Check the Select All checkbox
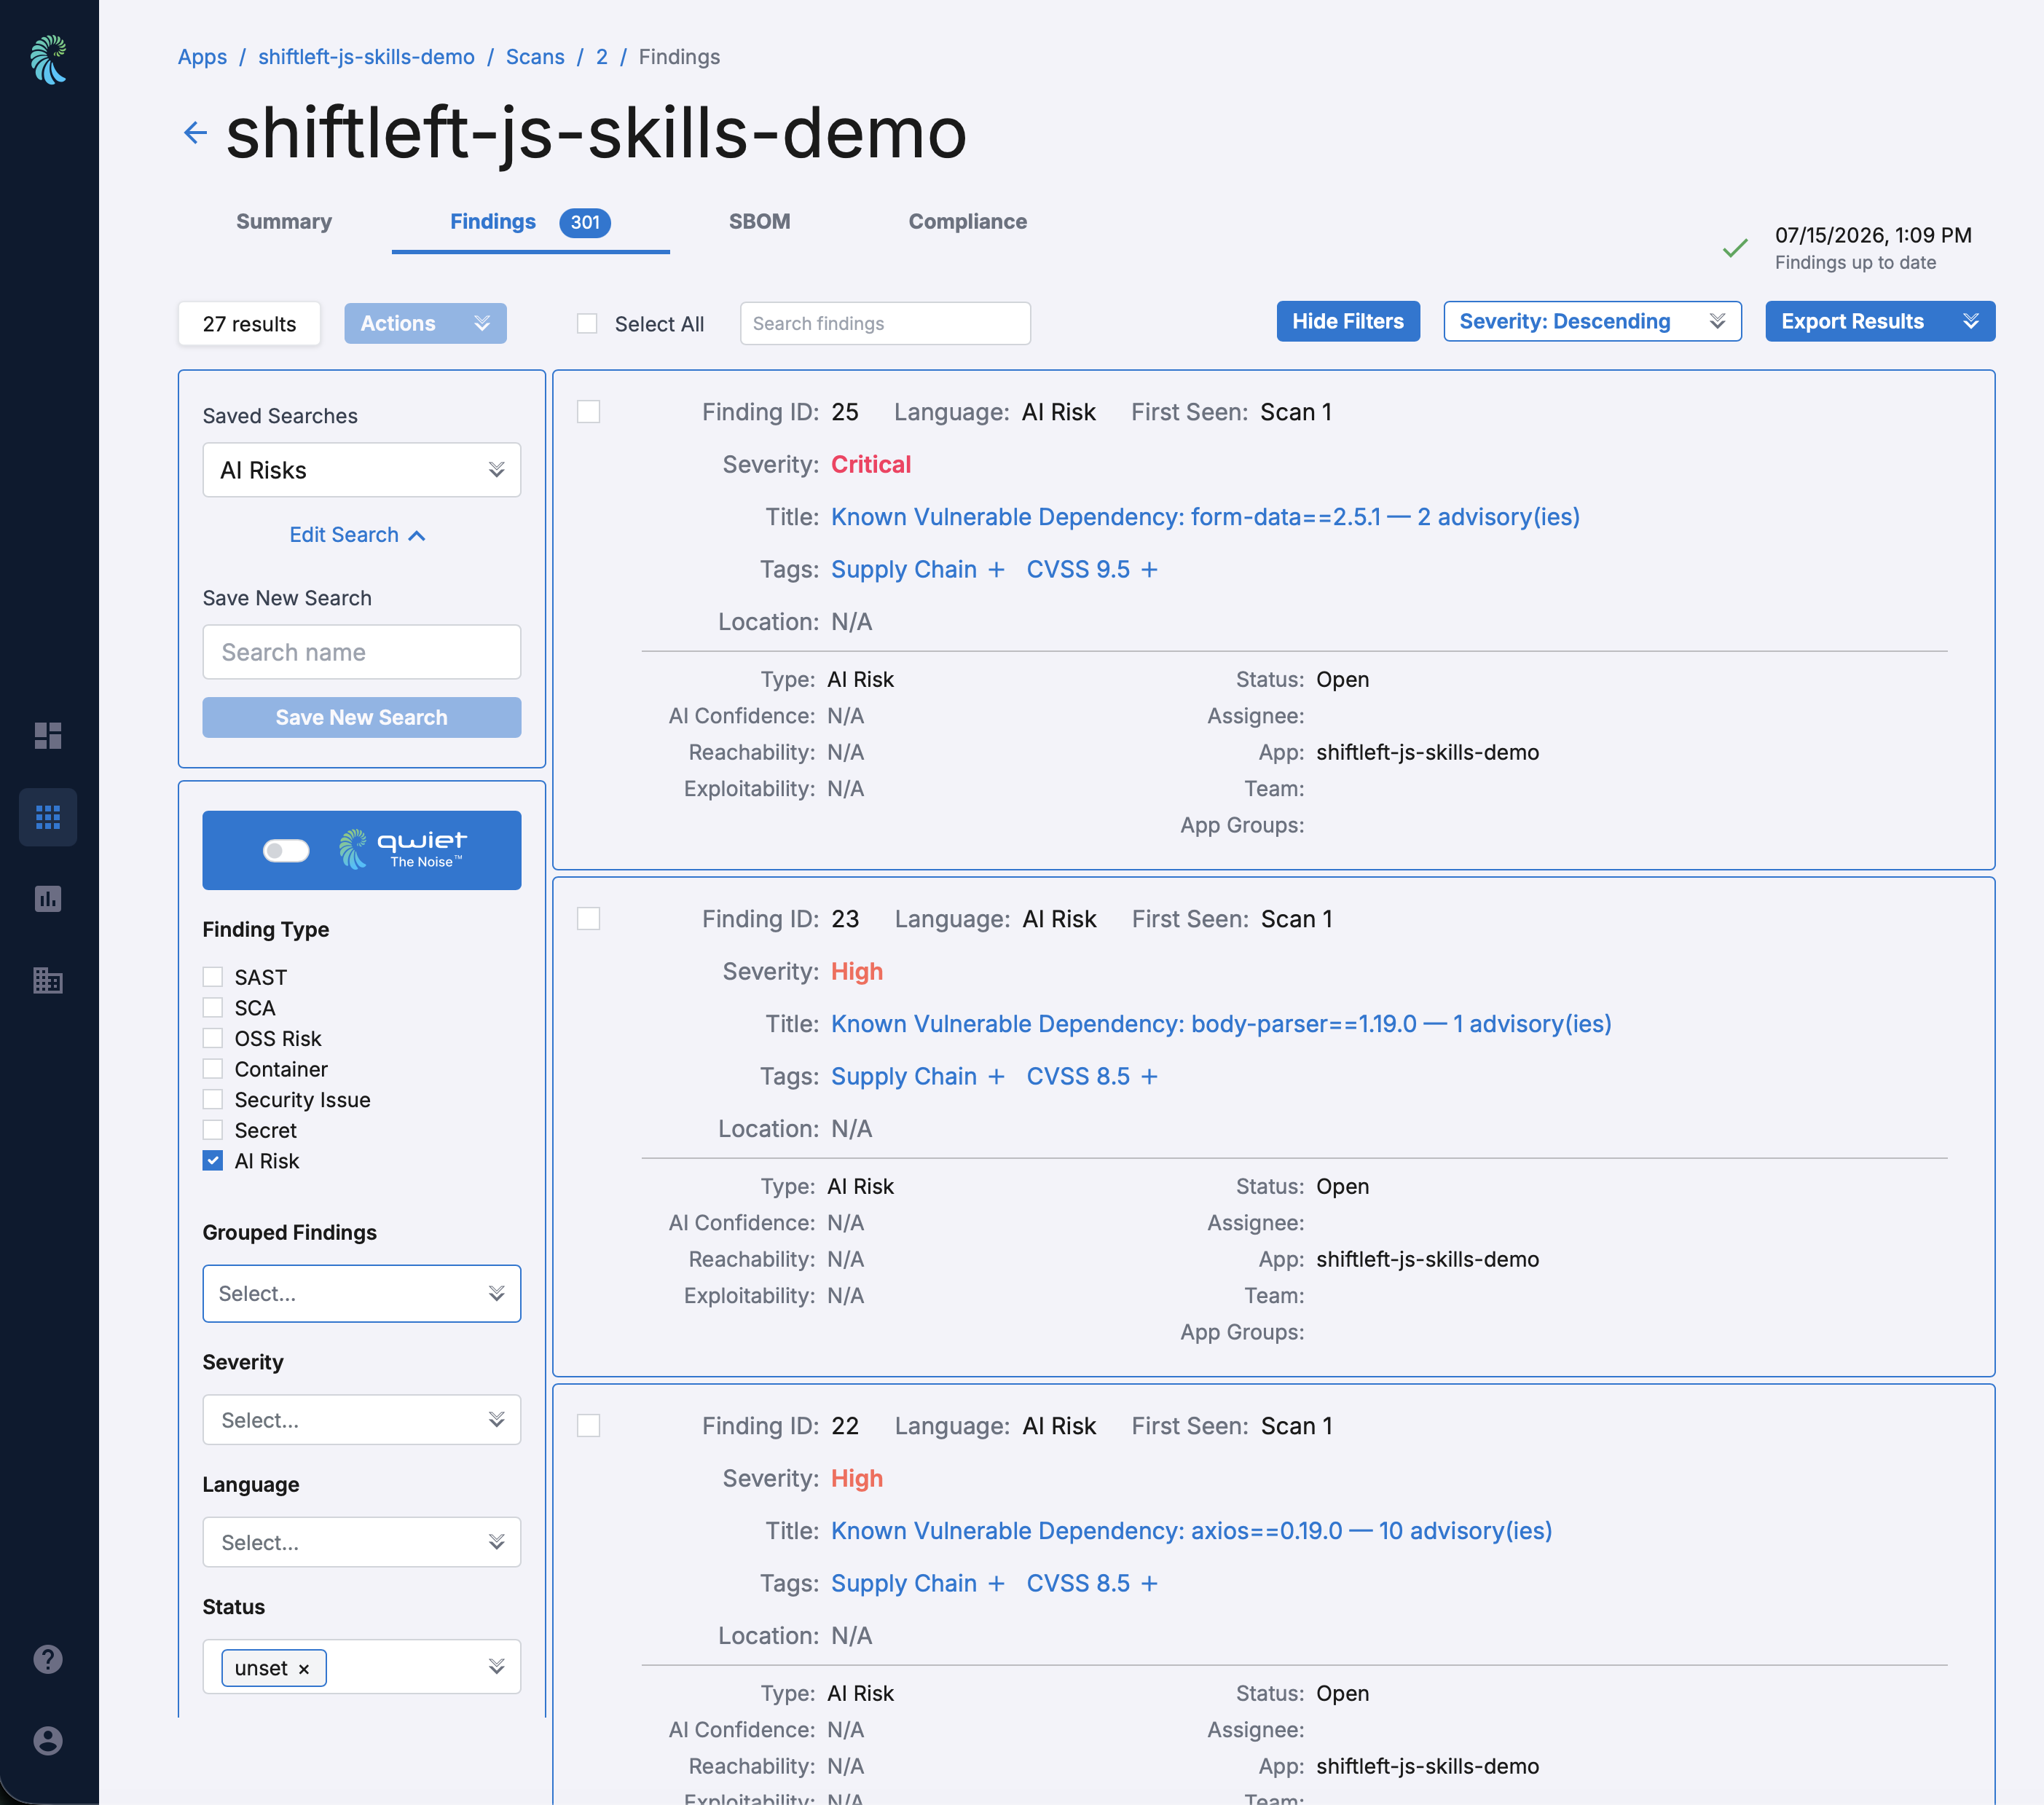 click(587, 324)
